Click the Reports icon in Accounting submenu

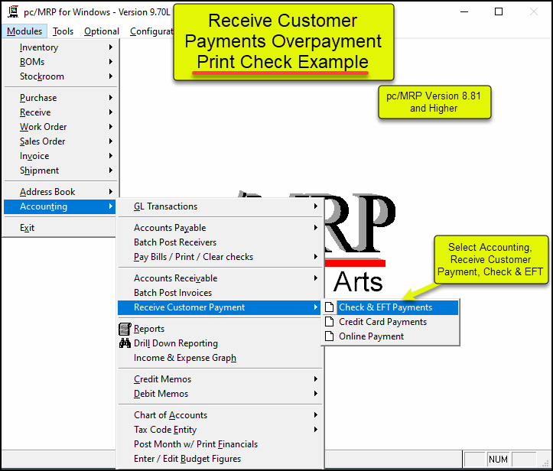click(125, 329)
